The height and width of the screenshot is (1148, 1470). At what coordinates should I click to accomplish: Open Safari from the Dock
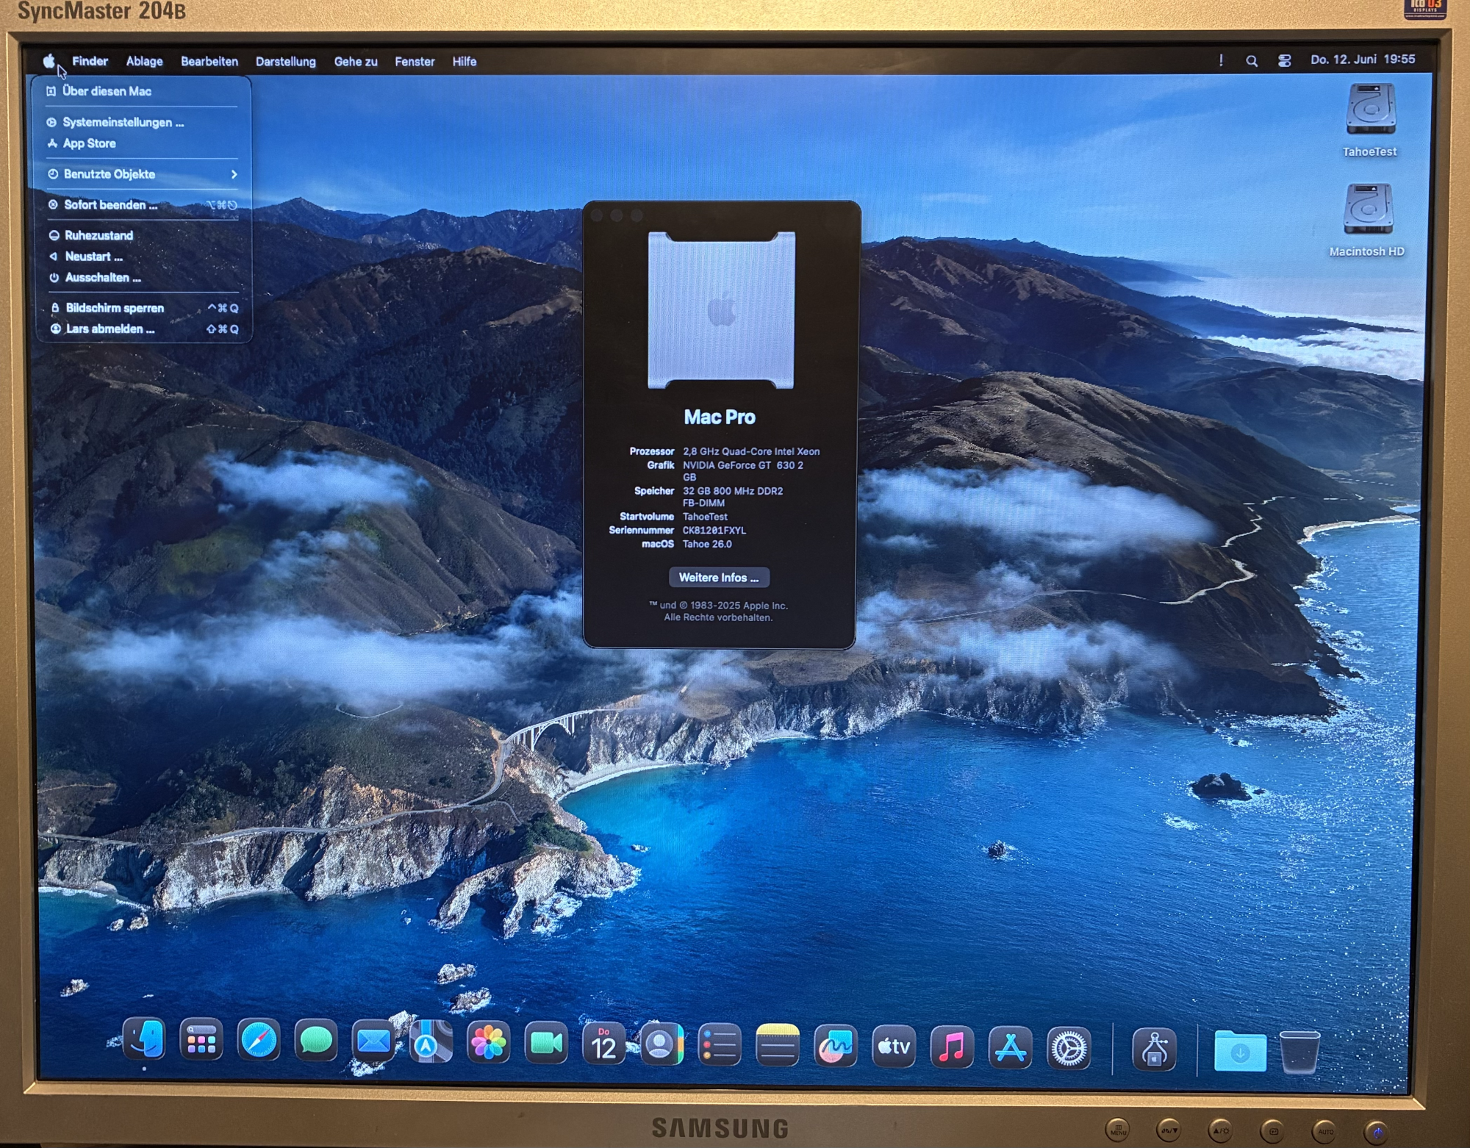point(259,1041)
